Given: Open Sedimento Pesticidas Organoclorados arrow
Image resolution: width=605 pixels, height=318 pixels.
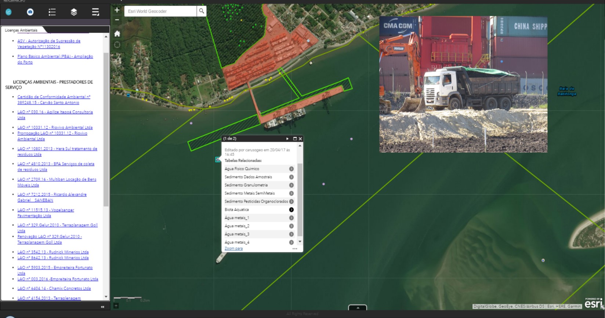Looking at the screenshot, I should point(291,201).
